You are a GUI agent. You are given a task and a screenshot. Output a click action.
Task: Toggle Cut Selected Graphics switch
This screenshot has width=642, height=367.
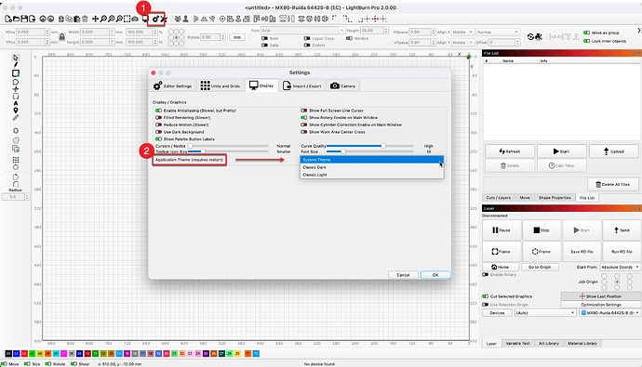click(485, 296)
